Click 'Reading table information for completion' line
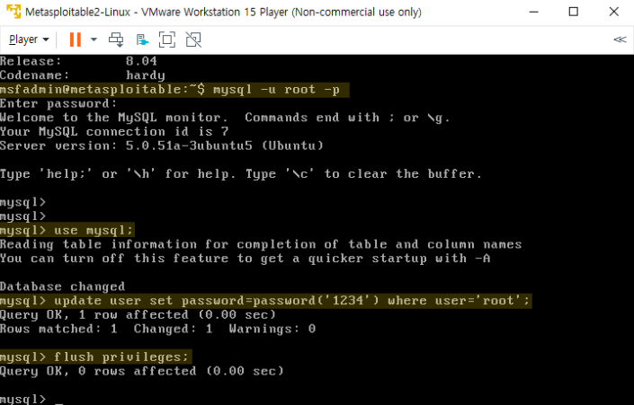 tap(261, 244)
